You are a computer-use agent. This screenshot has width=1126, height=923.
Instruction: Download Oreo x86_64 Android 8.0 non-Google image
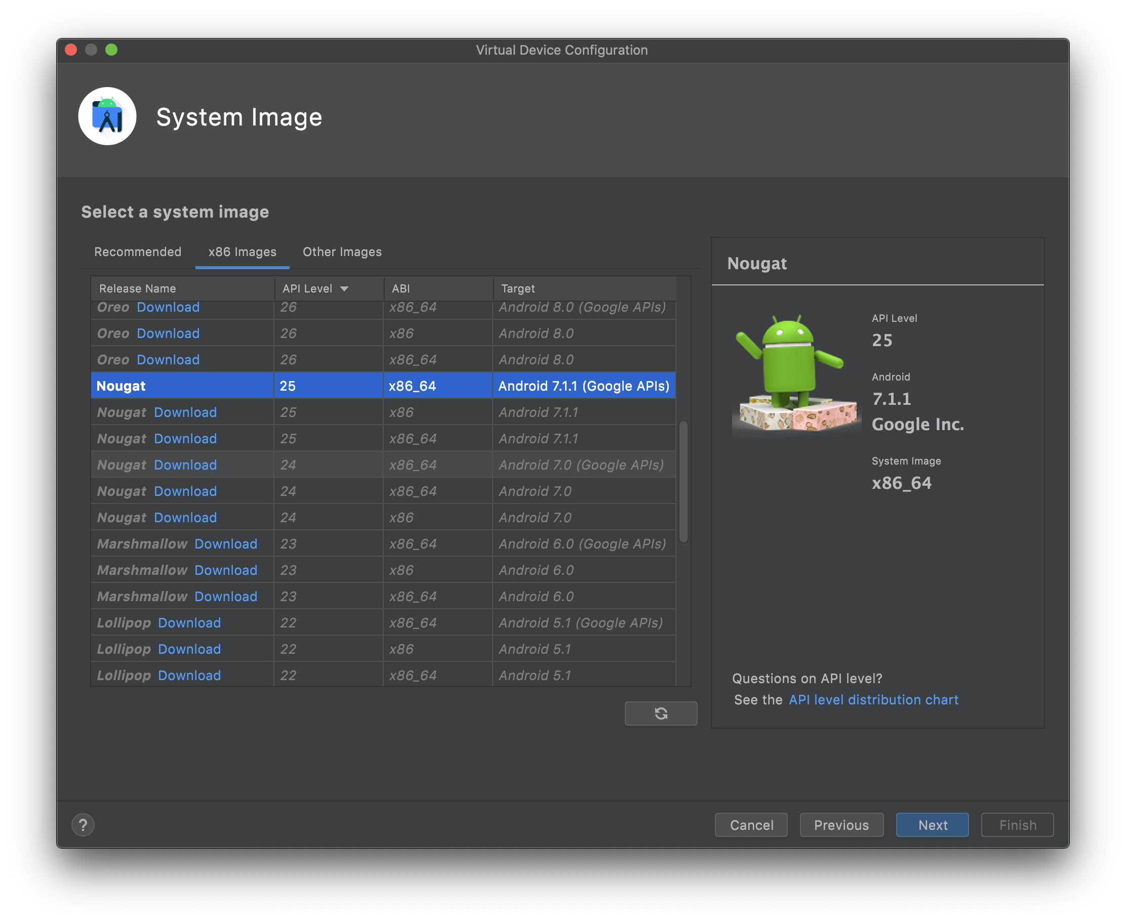168,360
